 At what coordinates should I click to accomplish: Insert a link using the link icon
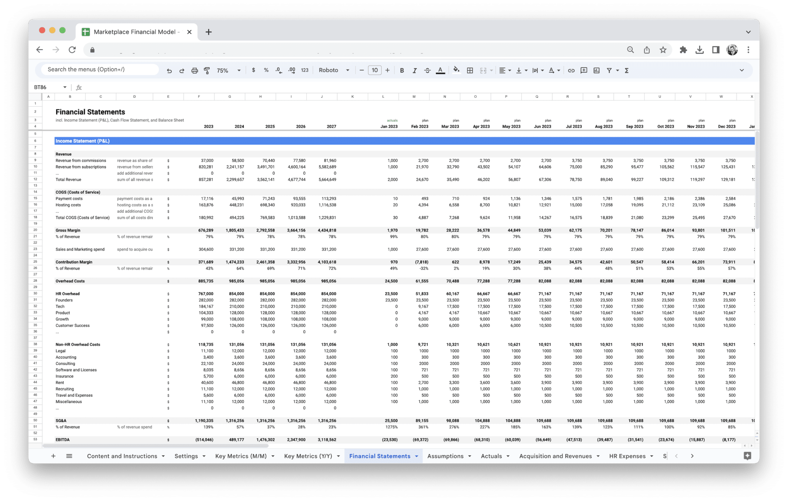pos(571,70)
